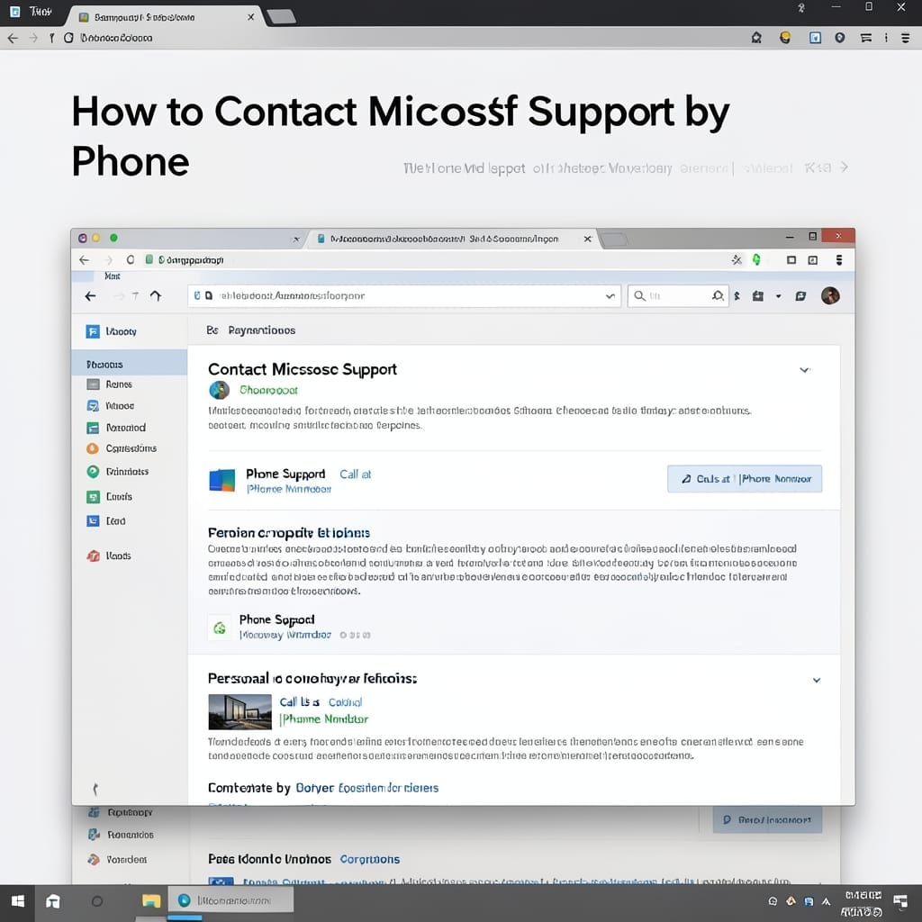
Task: Open a new tab in the inner window
Action: [x=613, y=240]
